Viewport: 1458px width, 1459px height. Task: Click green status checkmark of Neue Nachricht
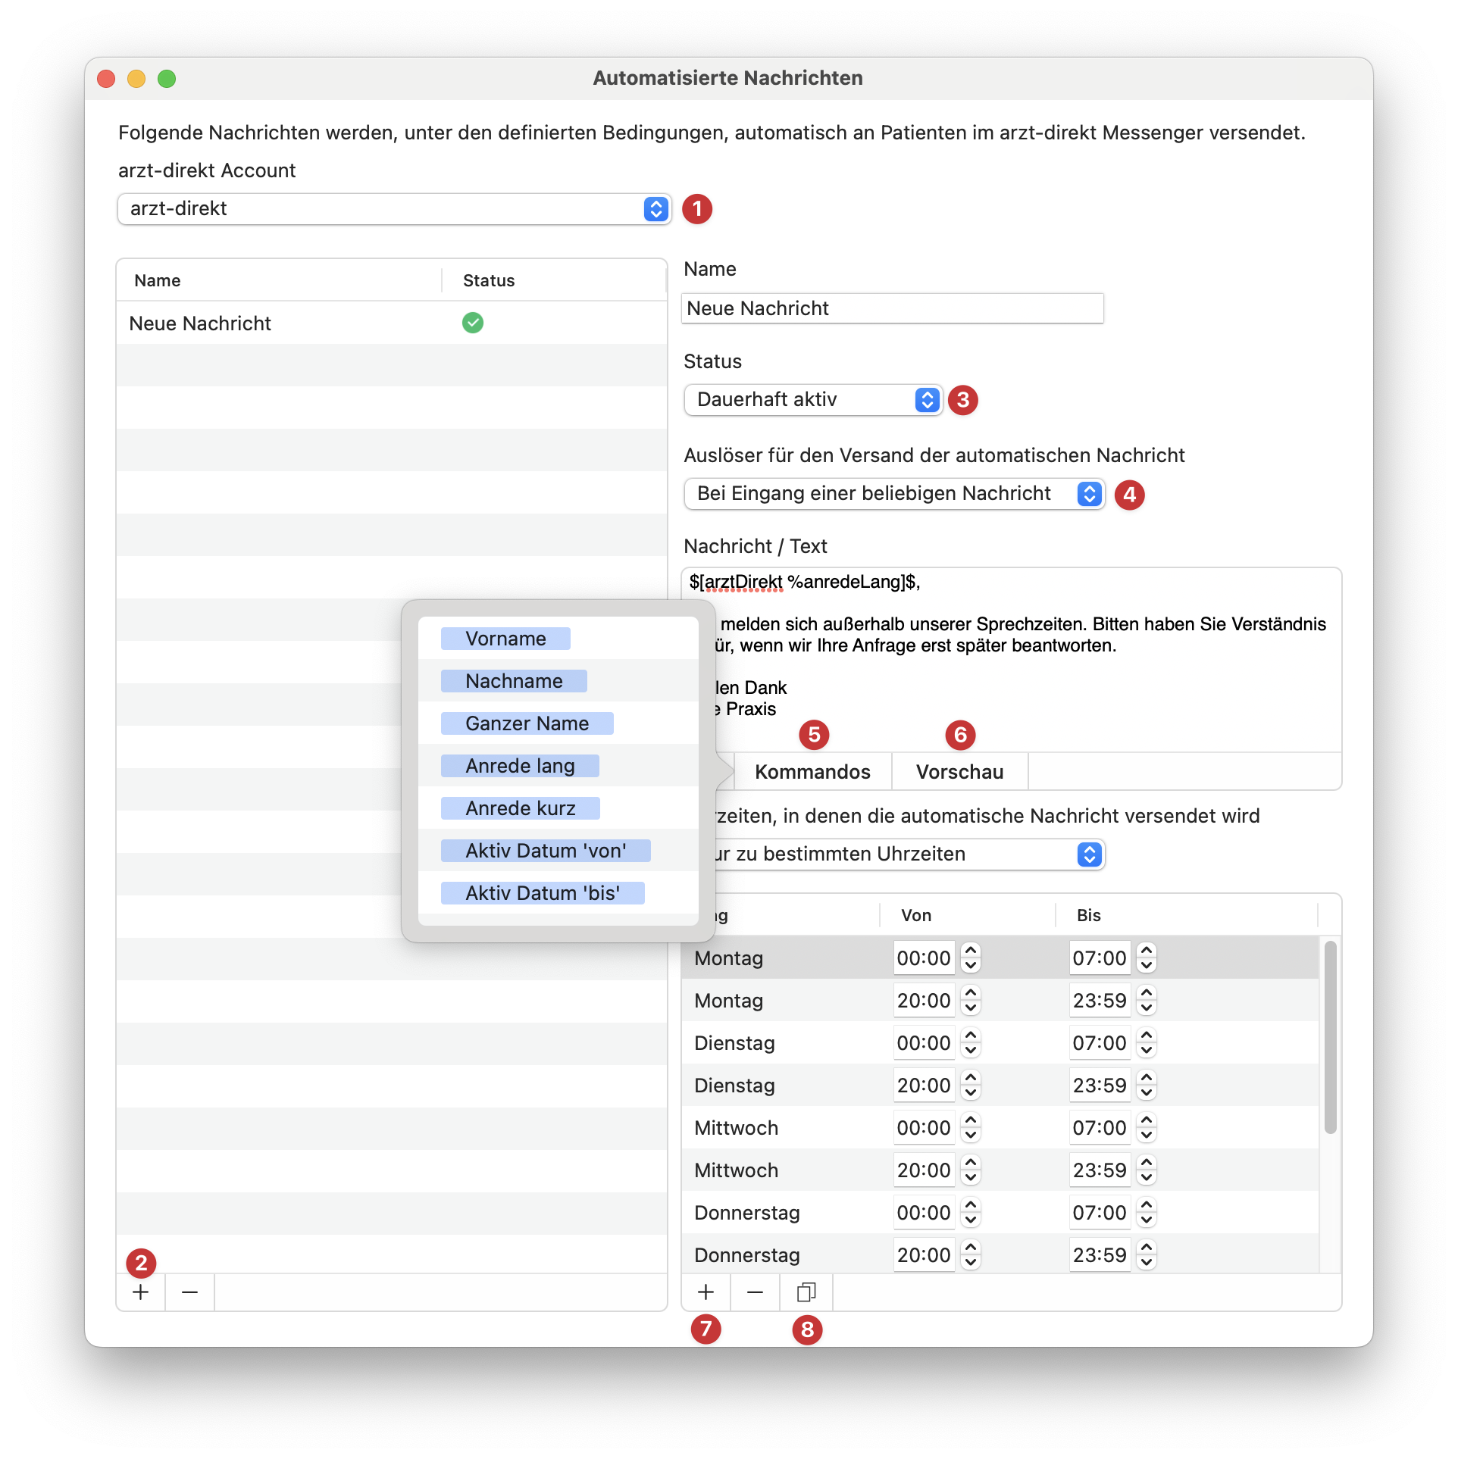tap(473, 323)
